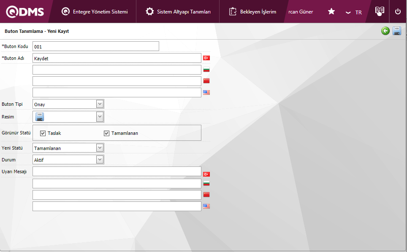Open Sistem Altyapı Tanımları menu
The image size is (407, 252).
[178, 12]
